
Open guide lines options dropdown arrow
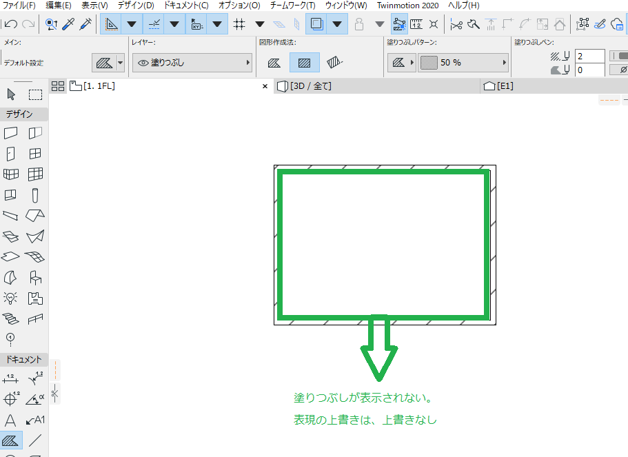tap(132, 24)
